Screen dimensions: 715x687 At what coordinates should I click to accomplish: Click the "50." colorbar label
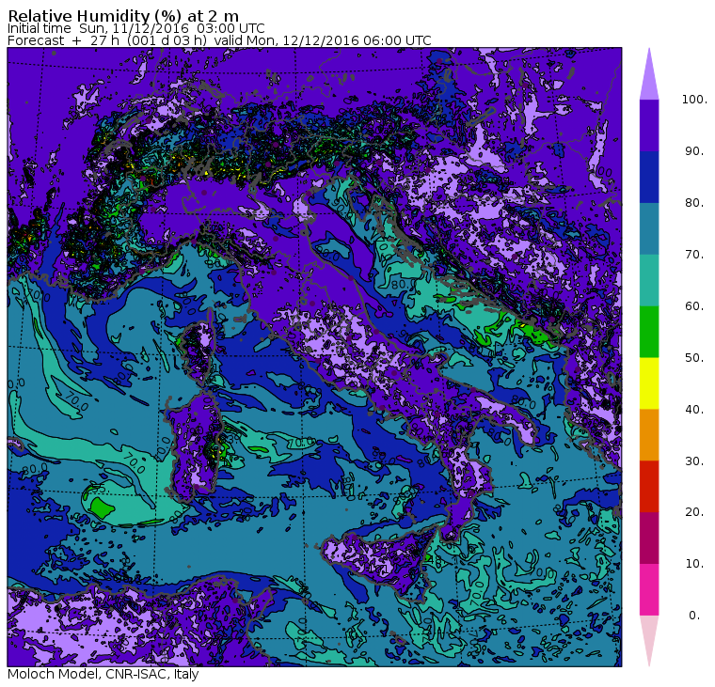(x=694, y=358)
